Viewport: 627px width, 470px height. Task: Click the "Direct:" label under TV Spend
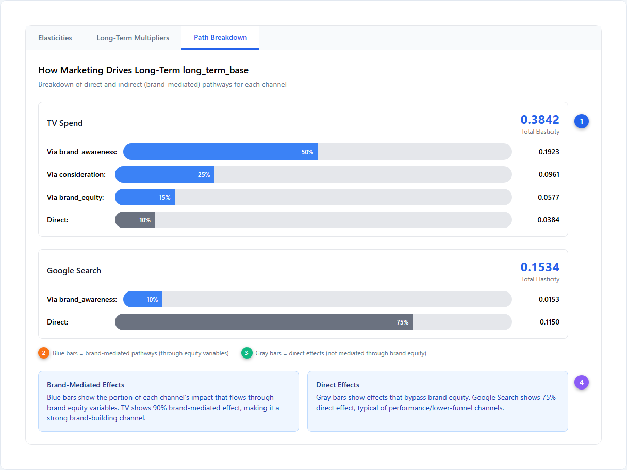58,220
